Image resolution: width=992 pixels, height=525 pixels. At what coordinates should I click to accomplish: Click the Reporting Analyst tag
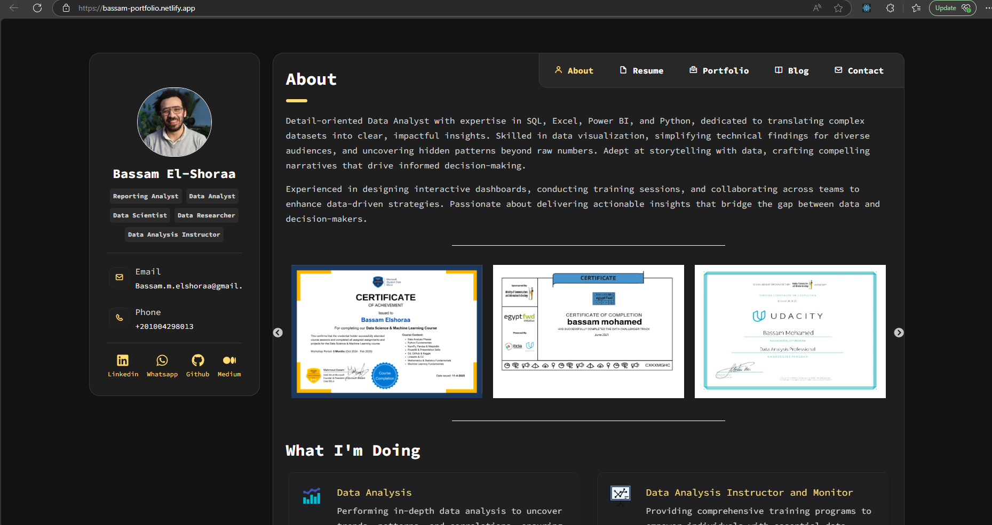tap(146, 196)
